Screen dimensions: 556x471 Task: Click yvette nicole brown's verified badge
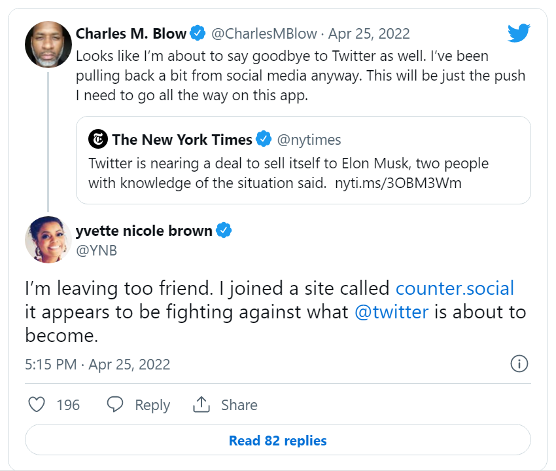[224, 231]
